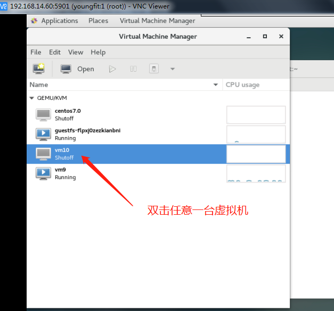This screenshot has width=334, height=311.
Task: Click the shut down VM power button
Action: [x=154, y=69]
